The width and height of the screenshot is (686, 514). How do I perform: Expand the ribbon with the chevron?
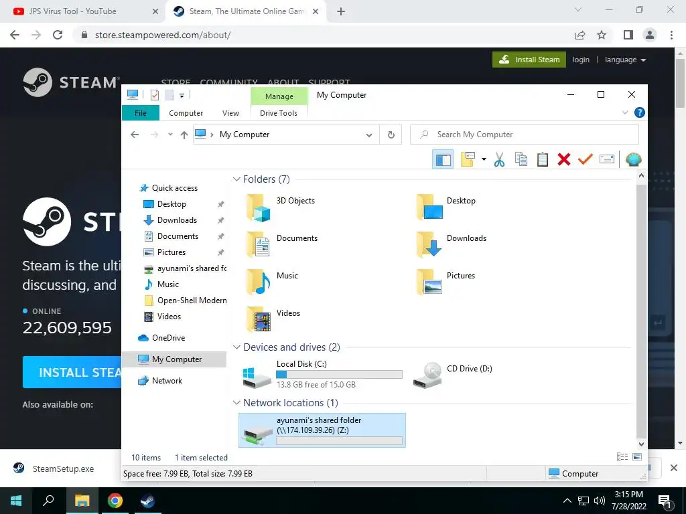pyautogui.click(x=625, y=112)
